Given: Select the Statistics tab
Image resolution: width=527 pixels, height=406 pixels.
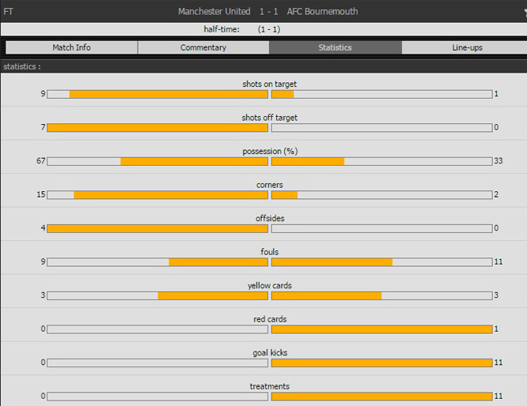Looking at the screenshot, I should [335, 47].
